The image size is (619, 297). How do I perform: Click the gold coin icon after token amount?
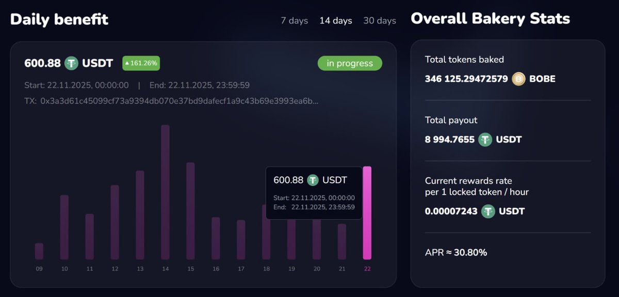click(x=517, y=79)
